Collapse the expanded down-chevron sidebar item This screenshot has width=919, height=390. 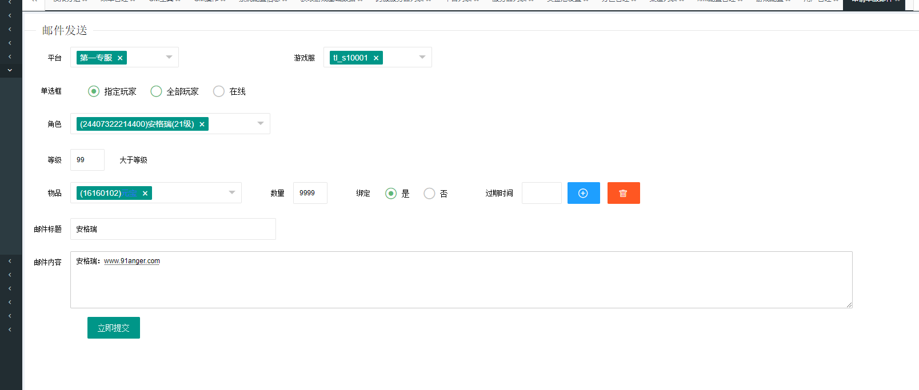coord(10,70)
